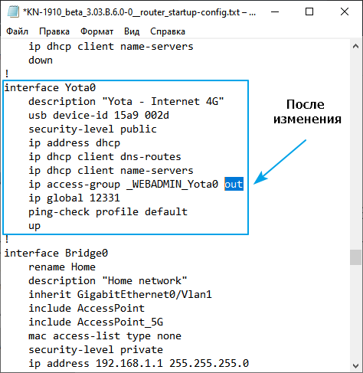Click the scrollbar down arrow
Image resolution: width=363 pixels, height=373 pixels.
tap(355, 365)
